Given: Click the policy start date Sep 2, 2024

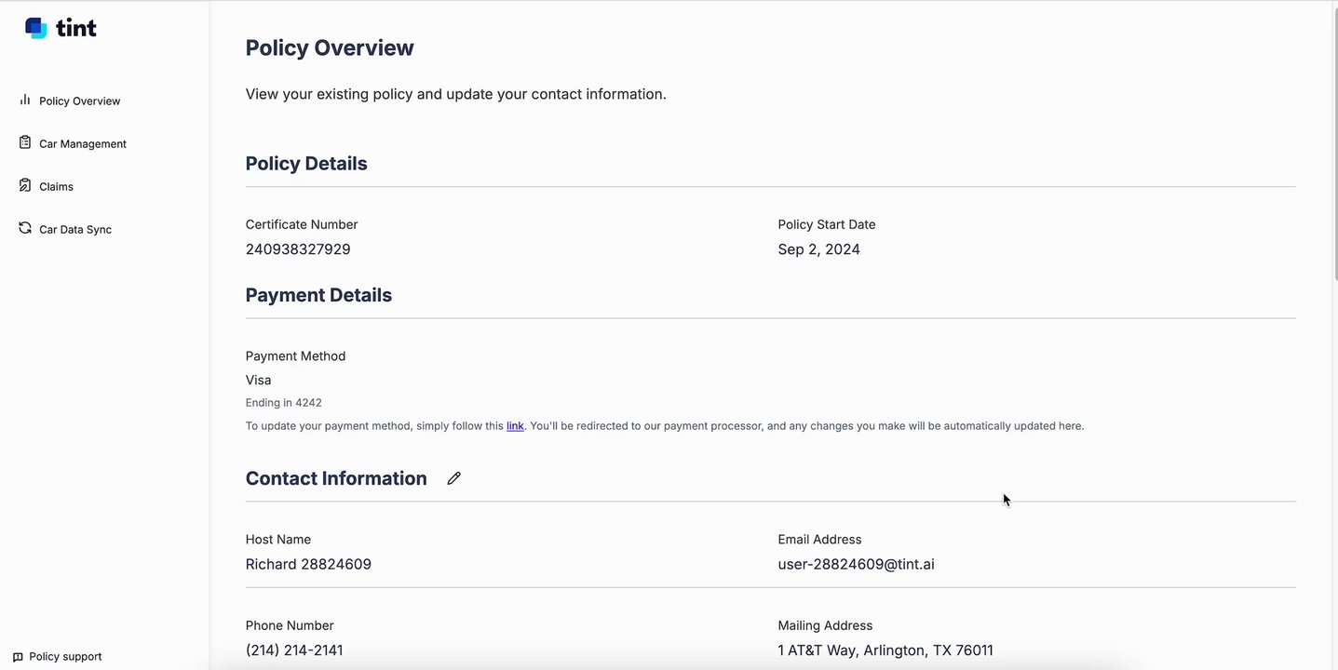Looking at the screenshot, I should [818, 249].
